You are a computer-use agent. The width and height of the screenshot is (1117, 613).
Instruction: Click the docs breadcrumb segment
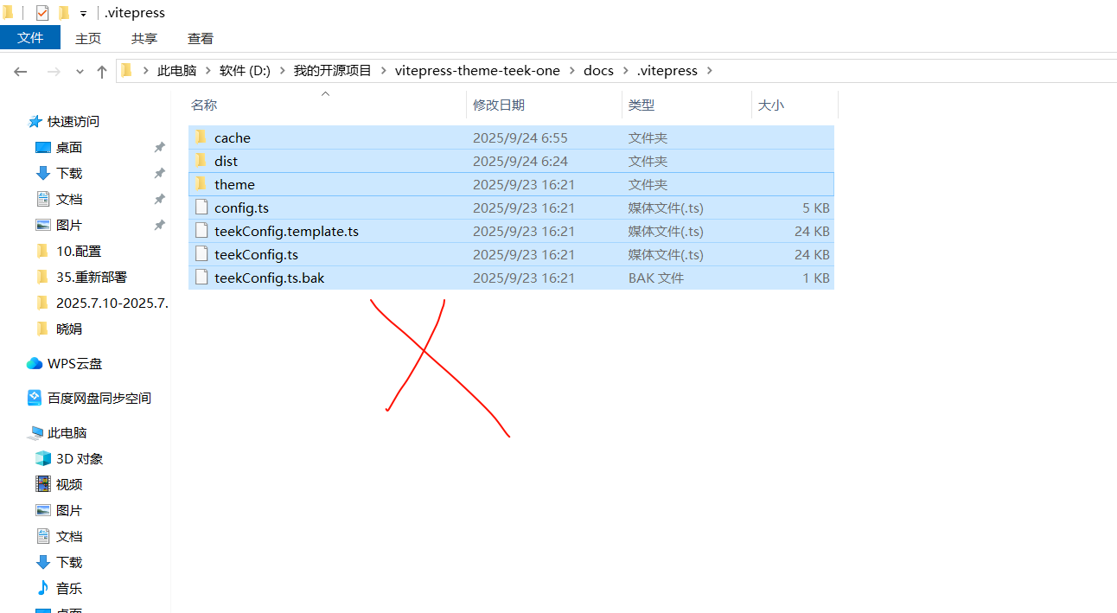598,70
